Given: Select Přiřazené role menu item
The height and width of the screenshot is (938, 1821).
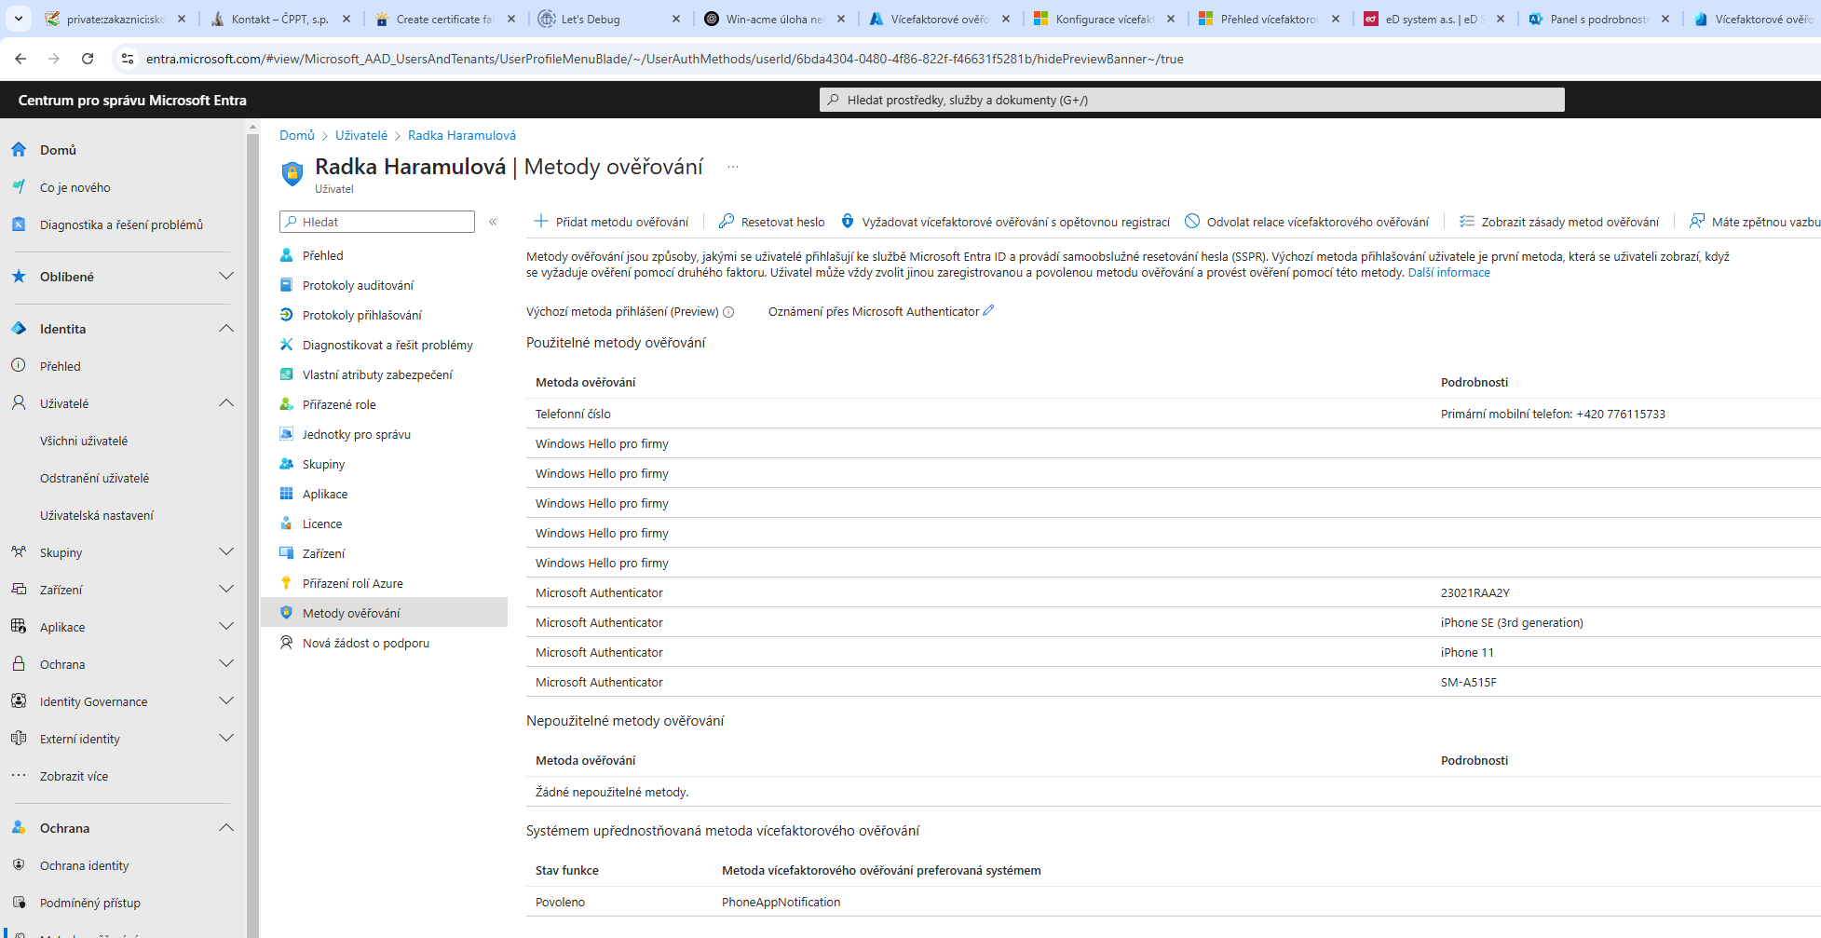Looking at the screenshot, I should tap(339, 404).
